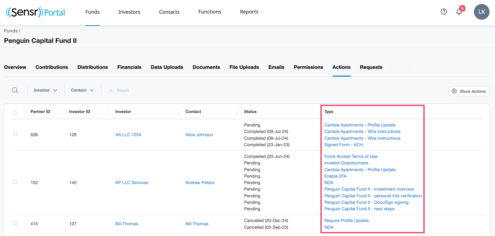
Task: Open the Require Profile Update action
Action: point(346,221)
